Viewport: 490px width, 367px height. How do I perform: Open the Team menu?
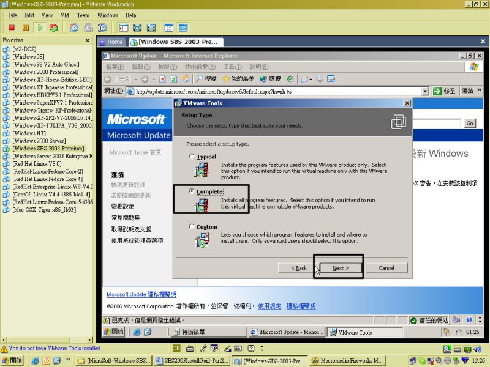coord(83,15)
